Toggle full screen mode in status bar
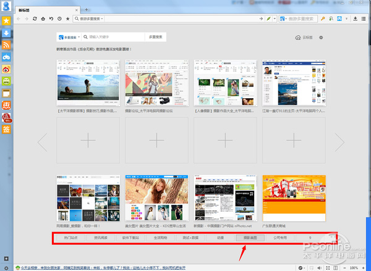Viewport: 371px width, 271px height. 328,268
